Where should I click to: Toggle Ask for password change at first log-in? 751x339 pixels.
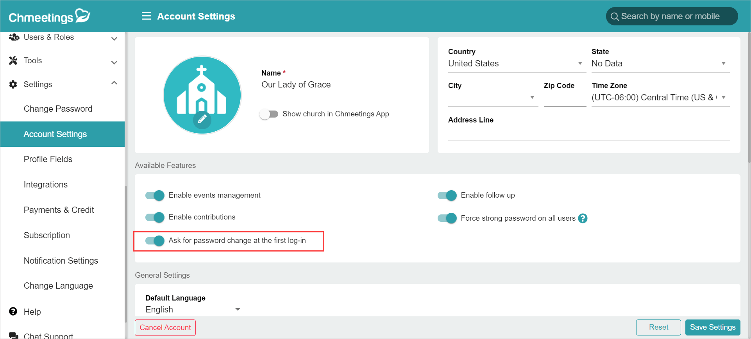pos(155,241)
